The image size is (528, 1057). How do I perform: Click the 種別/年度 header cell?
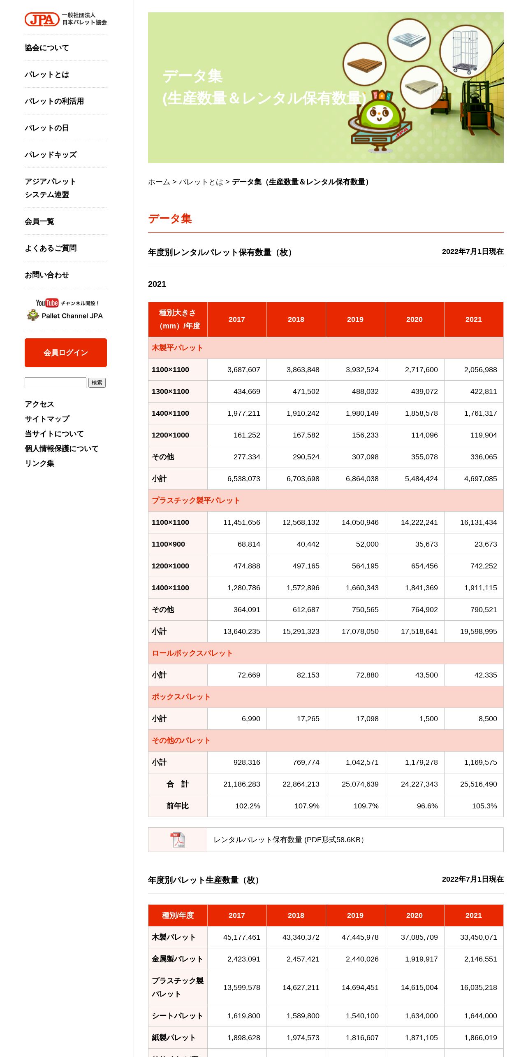178,915
